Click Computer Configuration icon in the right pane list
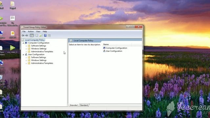210x118 pixels. click(104, 48)
